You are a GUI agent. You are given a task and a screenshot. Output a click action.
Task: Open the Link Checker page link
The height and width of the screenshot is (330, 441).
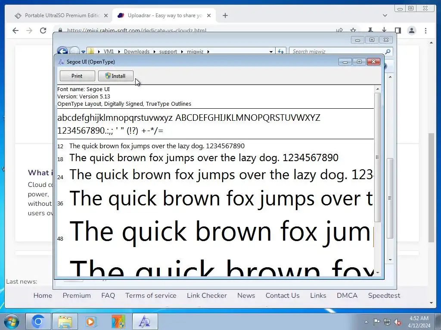click(x=207, y=296)
